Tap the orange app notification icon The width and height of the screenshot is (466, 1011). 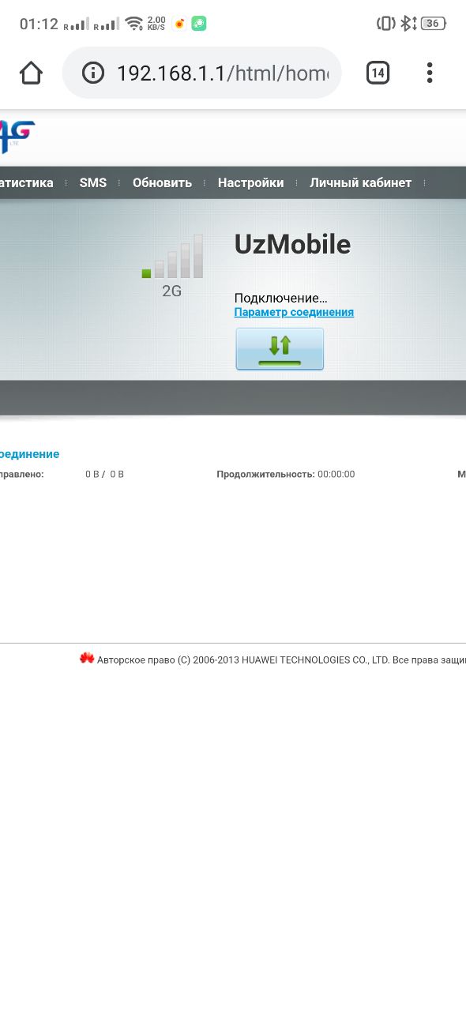click(179, 24)
